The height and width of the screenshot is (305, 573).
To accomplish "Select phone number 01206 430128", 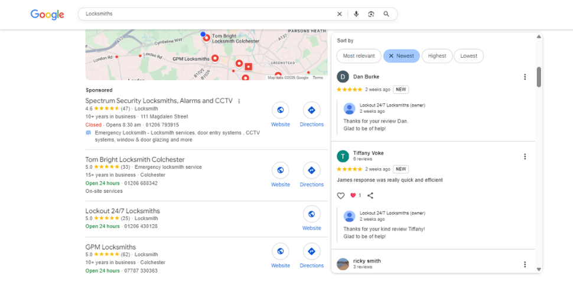I will coord(141,226).
